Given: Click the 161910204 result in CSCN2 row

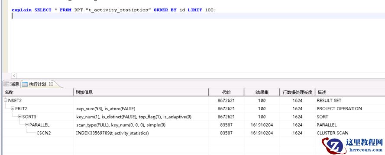Looking at the screenshot, I should 262,133.
